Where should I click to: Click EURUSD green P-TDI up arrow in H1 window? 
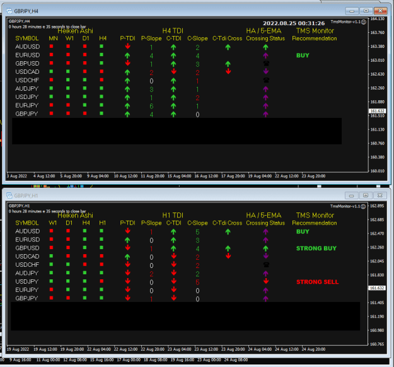(x=127, y=240)
